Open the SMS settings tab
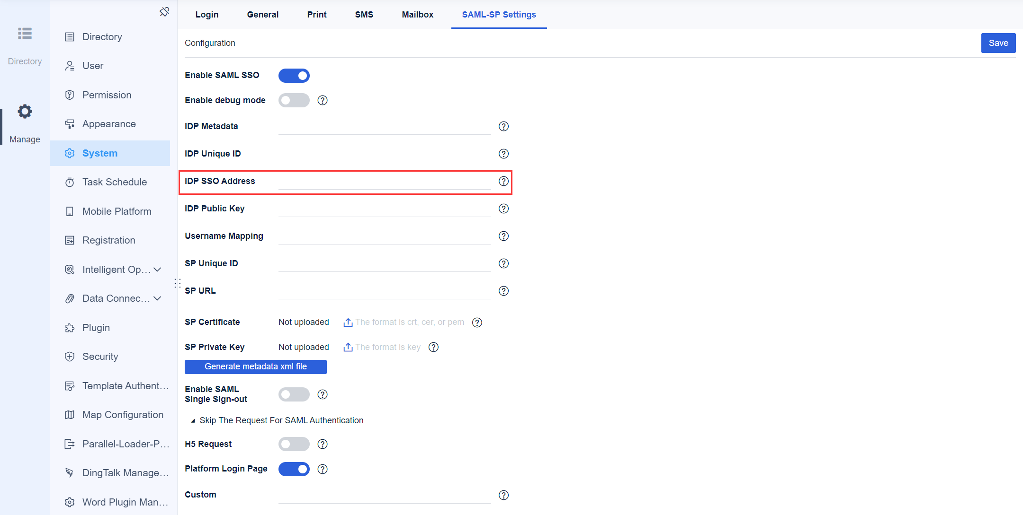The height and width of the screenshot is (515, 1023). (364, 15)
